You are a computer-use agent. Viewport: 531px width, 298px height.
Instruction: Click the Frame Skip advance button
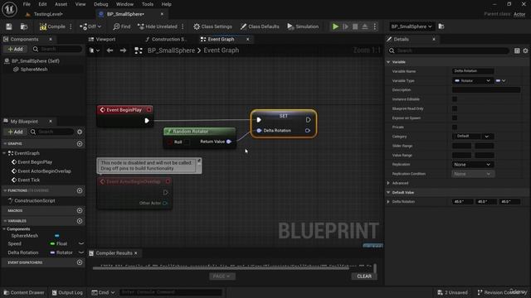coord(345,26)
